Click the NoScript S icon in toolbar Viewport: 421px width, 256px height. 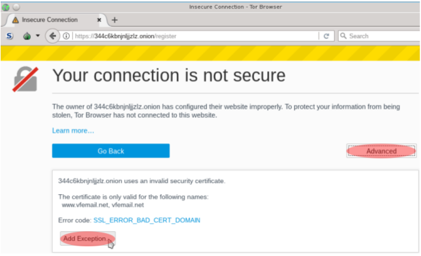click(x=10, y=36)
